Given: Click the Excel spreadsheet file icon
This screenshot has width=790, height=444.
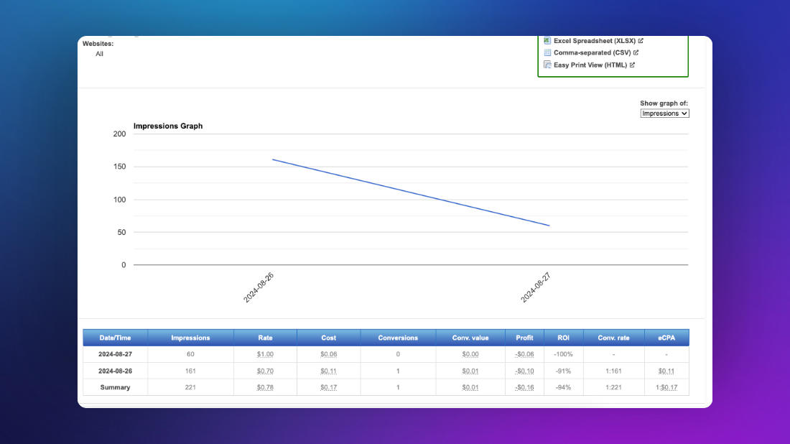Looking at the screenshot, I should (547, 41).
